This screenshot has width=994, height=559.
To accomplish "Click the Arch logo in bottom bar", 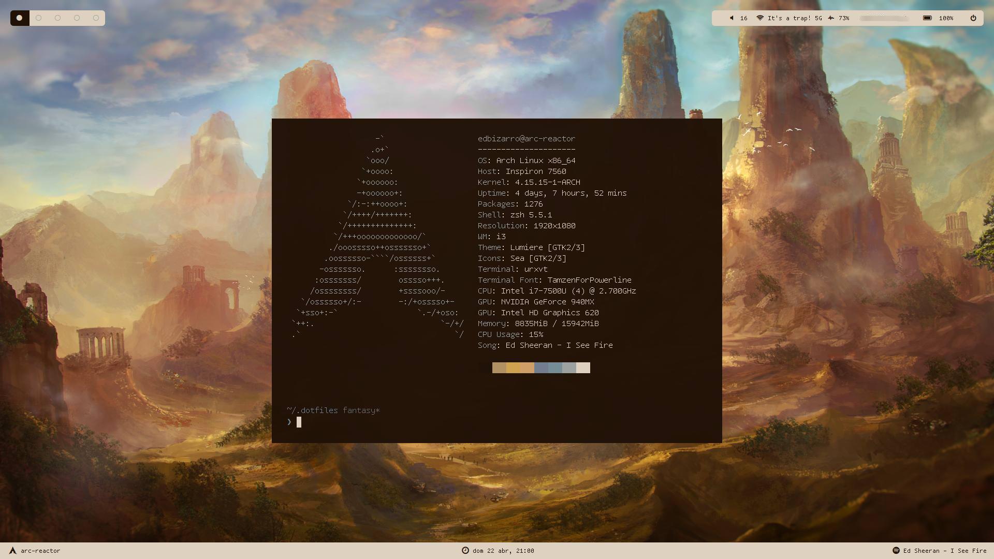I will (x=13, y=551).
